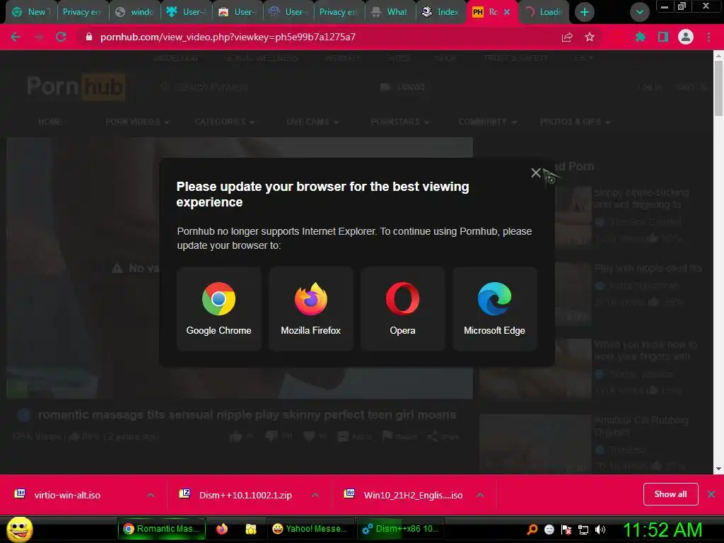
Task: Focus the address bar URL
Action: [228, 37]
